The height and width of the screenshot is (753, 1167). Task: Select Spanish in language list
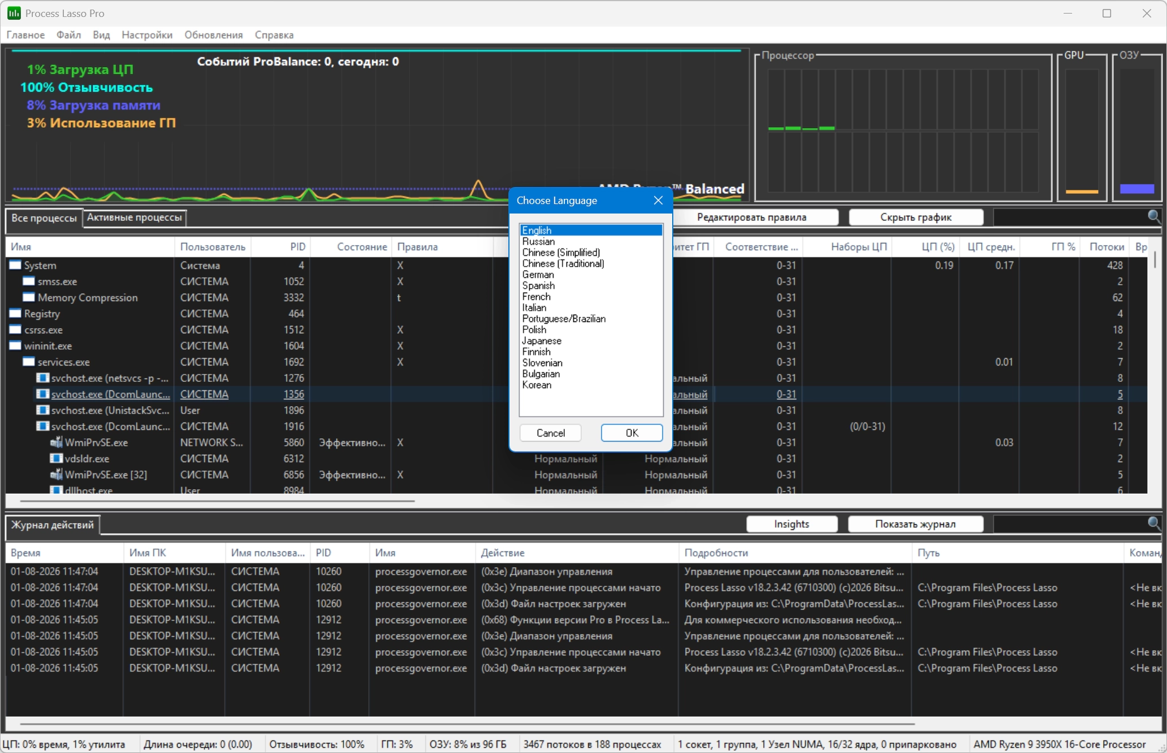(591, 285)
